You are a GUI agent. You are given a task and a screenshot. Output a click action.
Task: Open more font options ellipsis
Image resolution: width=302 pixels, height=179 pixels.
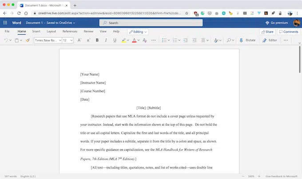154,40
